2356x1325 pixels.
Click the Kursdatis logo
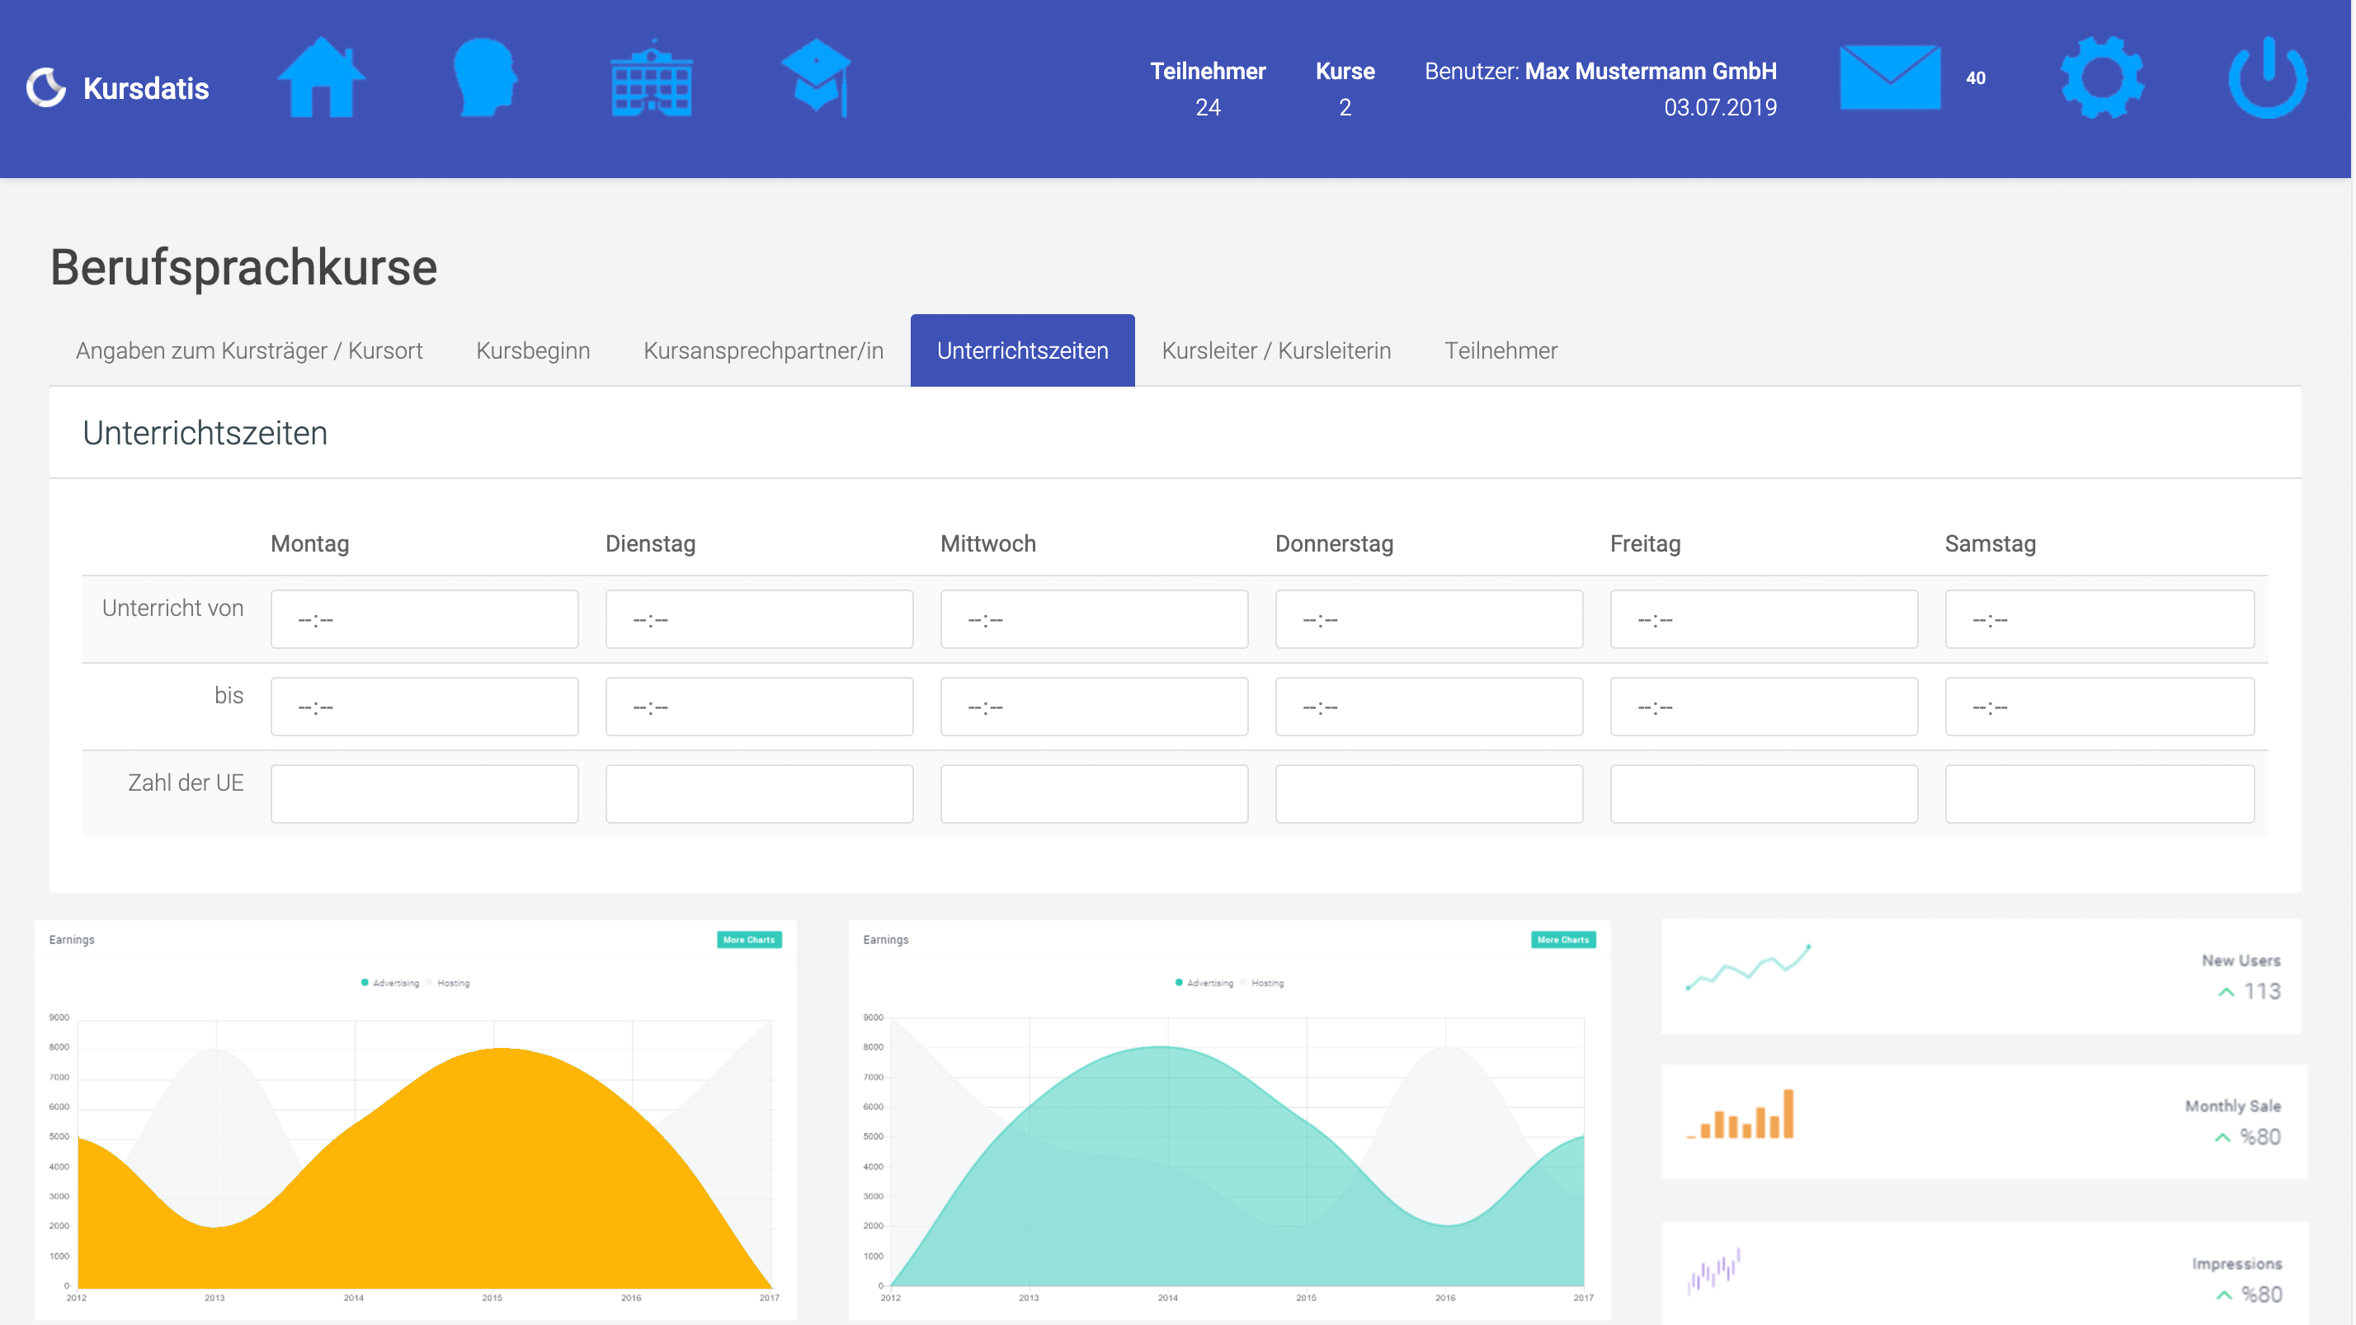pyautogui.click(x=45, y=87)
